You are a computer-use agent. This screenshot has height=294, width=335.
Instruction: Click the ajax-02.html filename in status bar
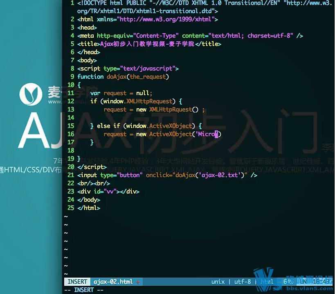click(113, 282)
